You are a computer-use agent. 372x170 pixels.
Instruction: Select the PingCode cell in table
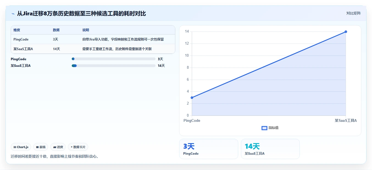point(21,39)
